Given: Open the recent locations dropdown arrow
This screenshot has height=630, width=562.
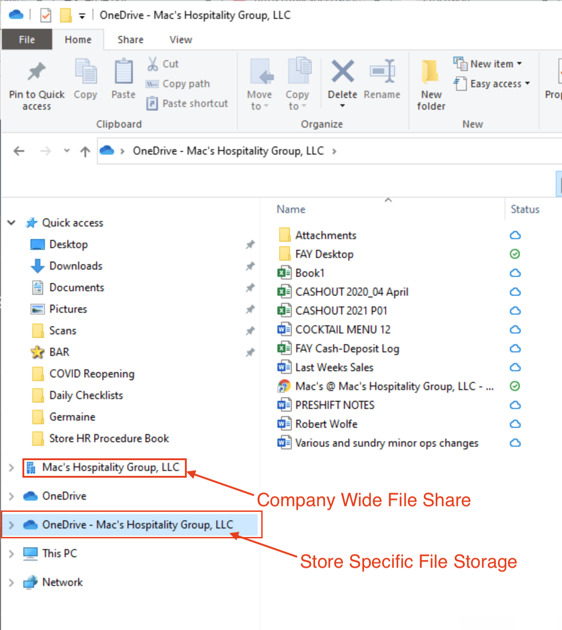Looking at the screenshot, I should pyautogui.click(x=67, y=151).
